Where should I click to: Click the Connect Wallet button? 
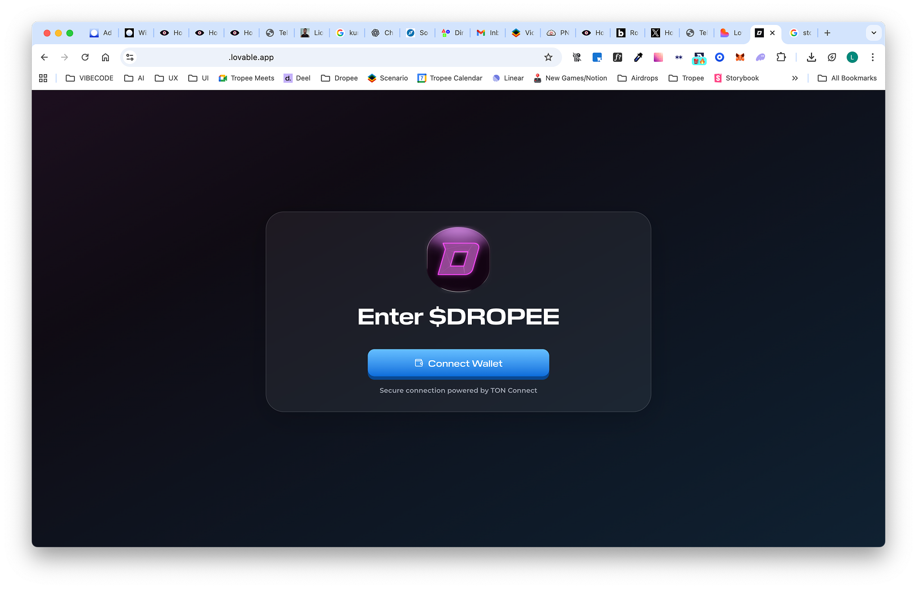[x=458, y=364]
